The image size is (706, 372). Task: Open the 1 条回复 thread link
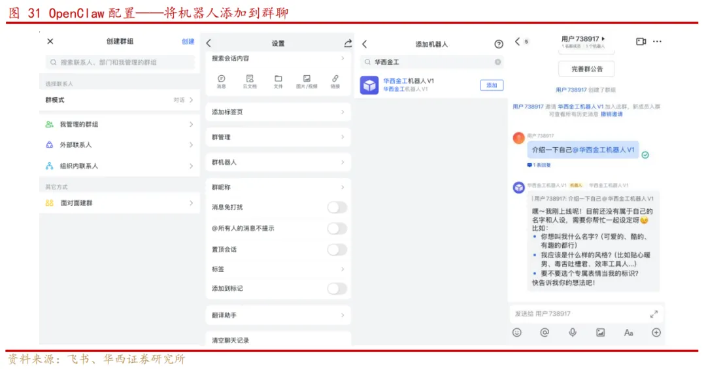click(x=539, y=165)
